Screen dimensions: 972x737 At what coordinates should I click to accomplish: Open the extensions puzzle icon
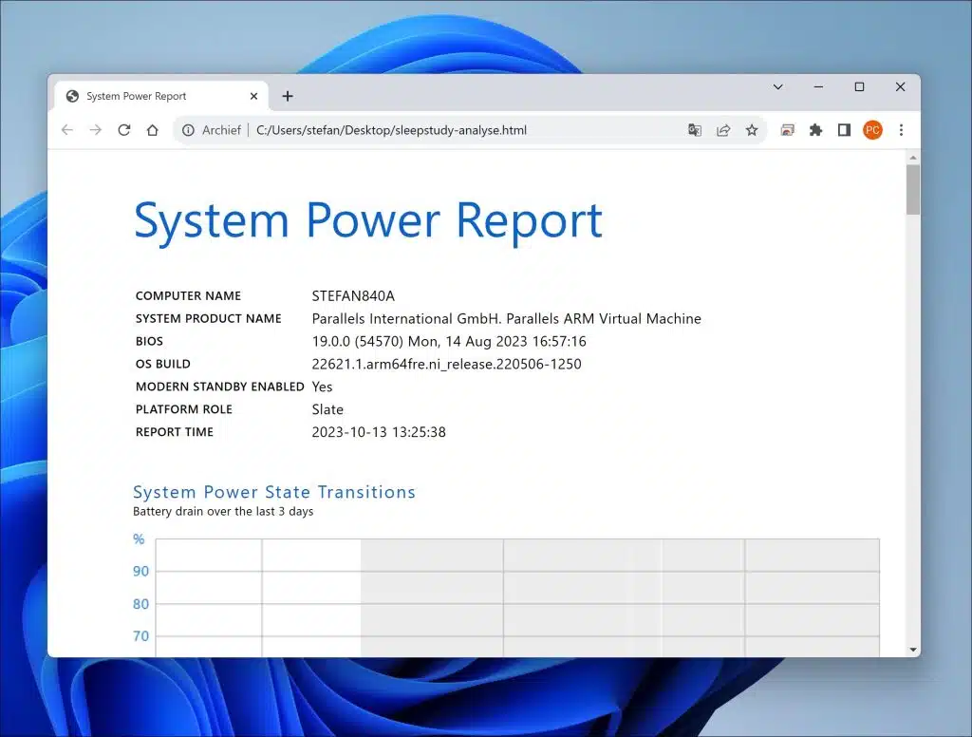point(815,130)
